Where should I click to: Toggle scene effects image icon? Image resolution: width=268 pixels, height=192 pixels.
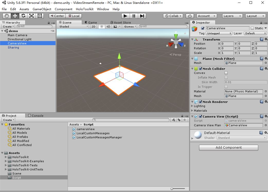[x=115, y=26]
